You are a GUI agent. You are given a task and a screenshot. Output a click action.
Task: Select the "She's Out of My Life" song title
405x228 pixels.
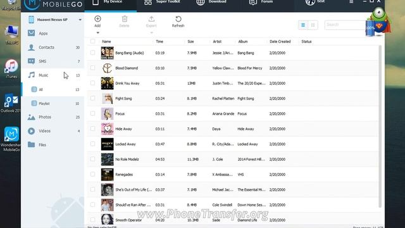point(134,190)
